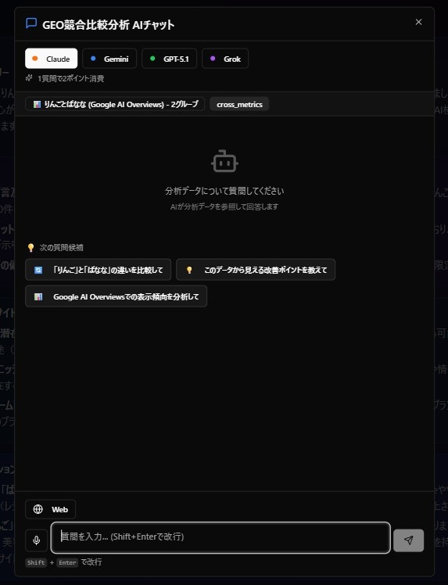Viewport: 448px width, 585px height.
Task: Toggle the Web search button
Action: [x=50, y=509]
